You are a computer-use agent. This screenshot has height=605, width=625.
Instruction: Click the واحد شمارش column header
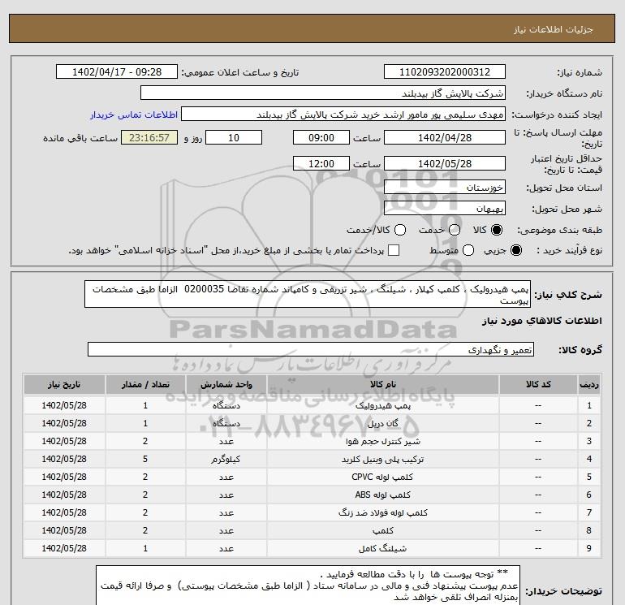click(x=226, y=385)
